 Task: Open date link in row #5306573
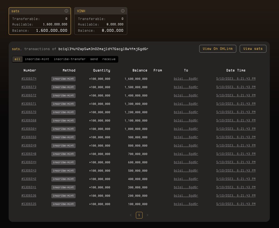click(236, 87)
